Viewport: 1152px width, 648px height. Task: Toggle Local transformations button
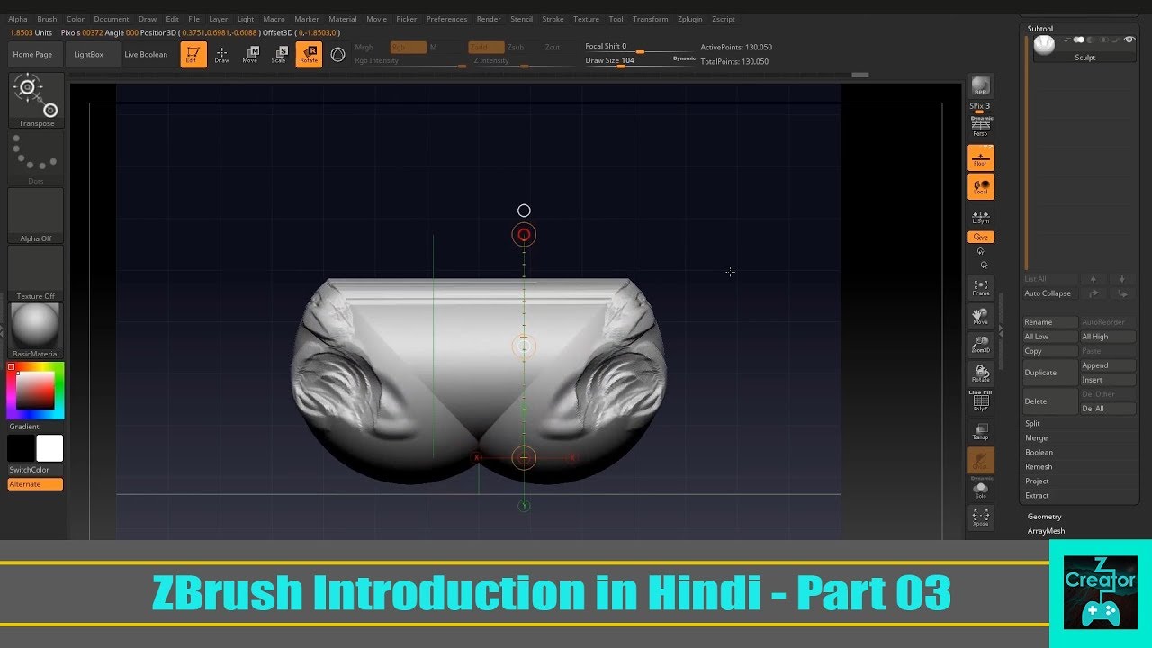pos(981,187)
